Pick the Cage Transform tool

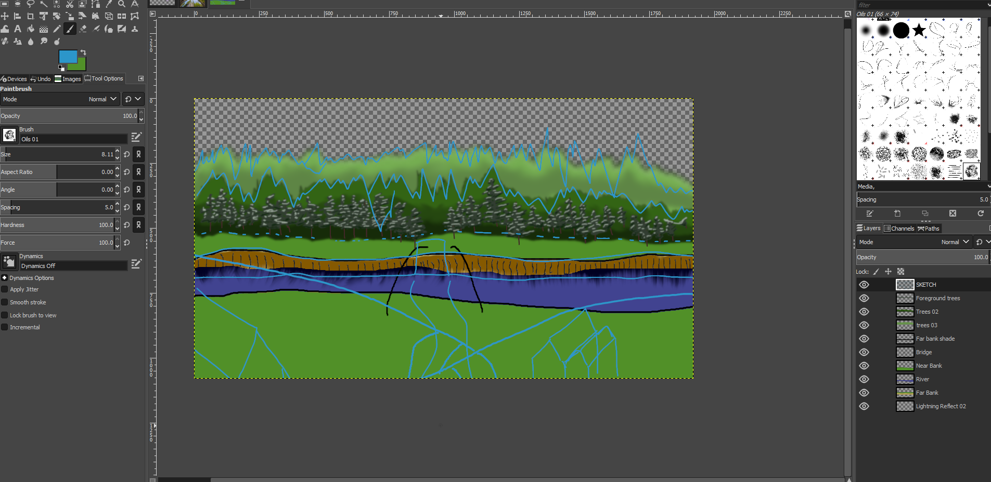tap(135, 16)
